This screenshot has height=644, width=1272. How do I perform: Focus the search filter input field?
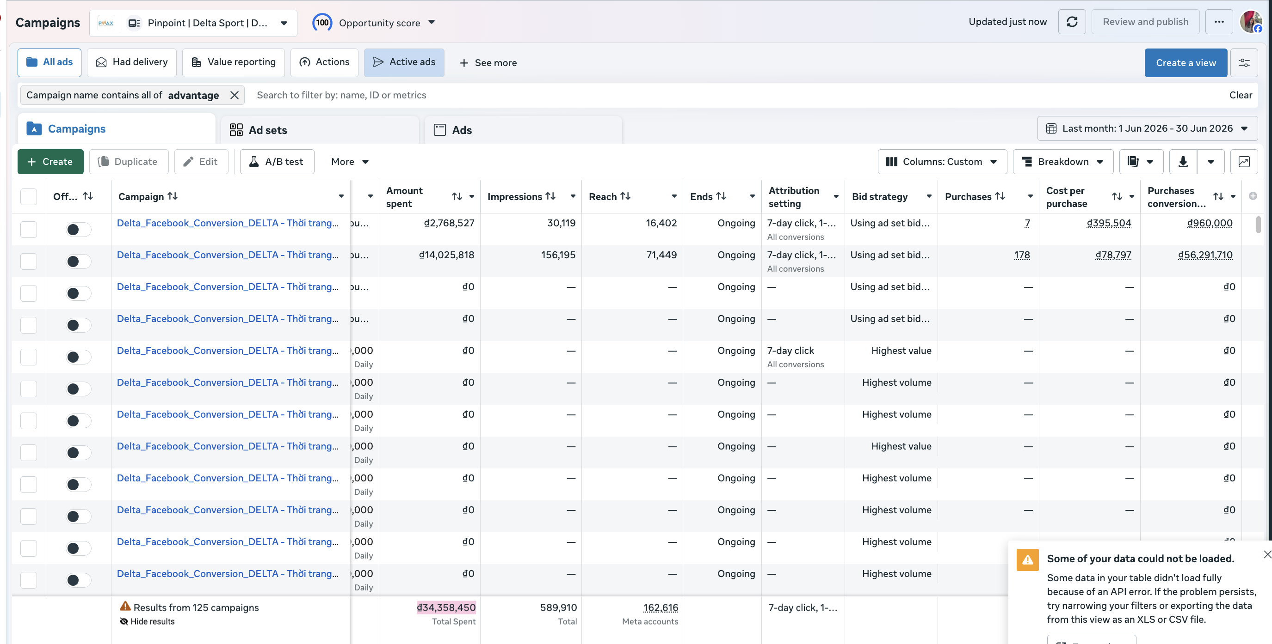tap(736, 95)
